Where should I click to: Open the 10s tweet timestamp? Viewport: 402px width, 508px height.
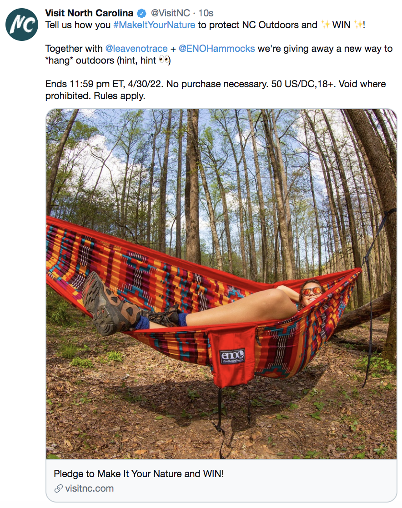click(x=206, y=13)
